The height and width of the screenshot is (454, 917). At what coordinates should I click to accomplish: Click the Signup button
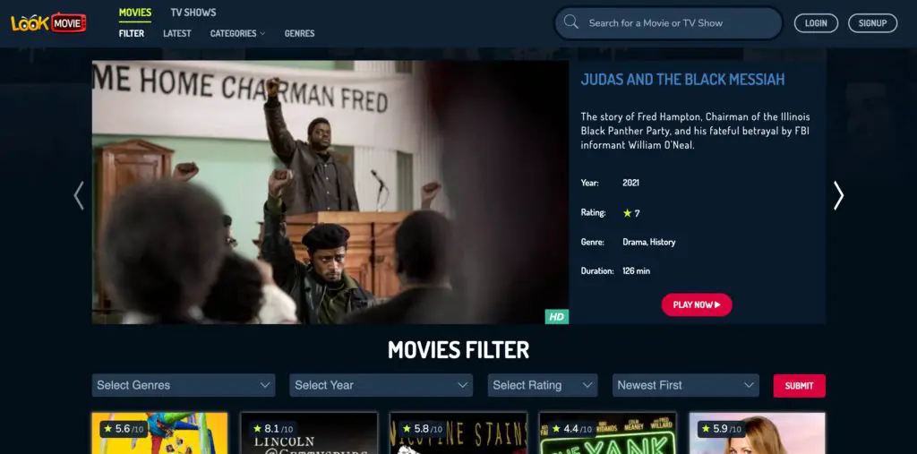pyautogui.click(x=872, y=22)
